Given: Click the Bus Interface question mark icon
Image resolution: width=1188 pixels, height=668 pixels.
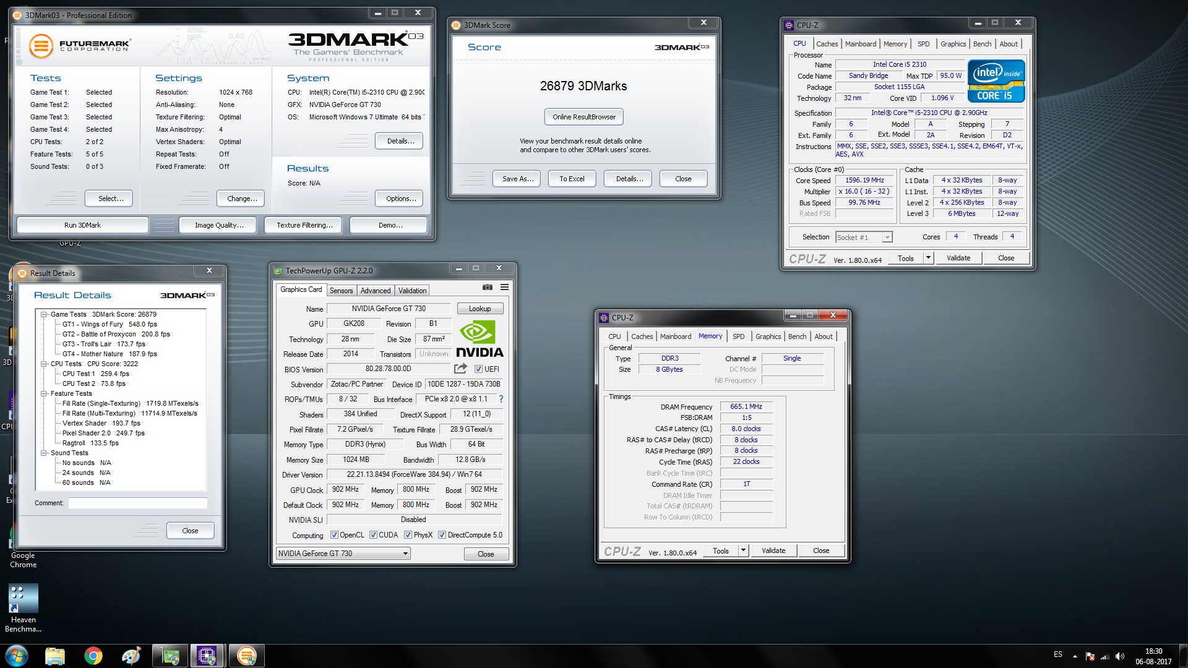Looking at the screenshot, I should 501,399.
